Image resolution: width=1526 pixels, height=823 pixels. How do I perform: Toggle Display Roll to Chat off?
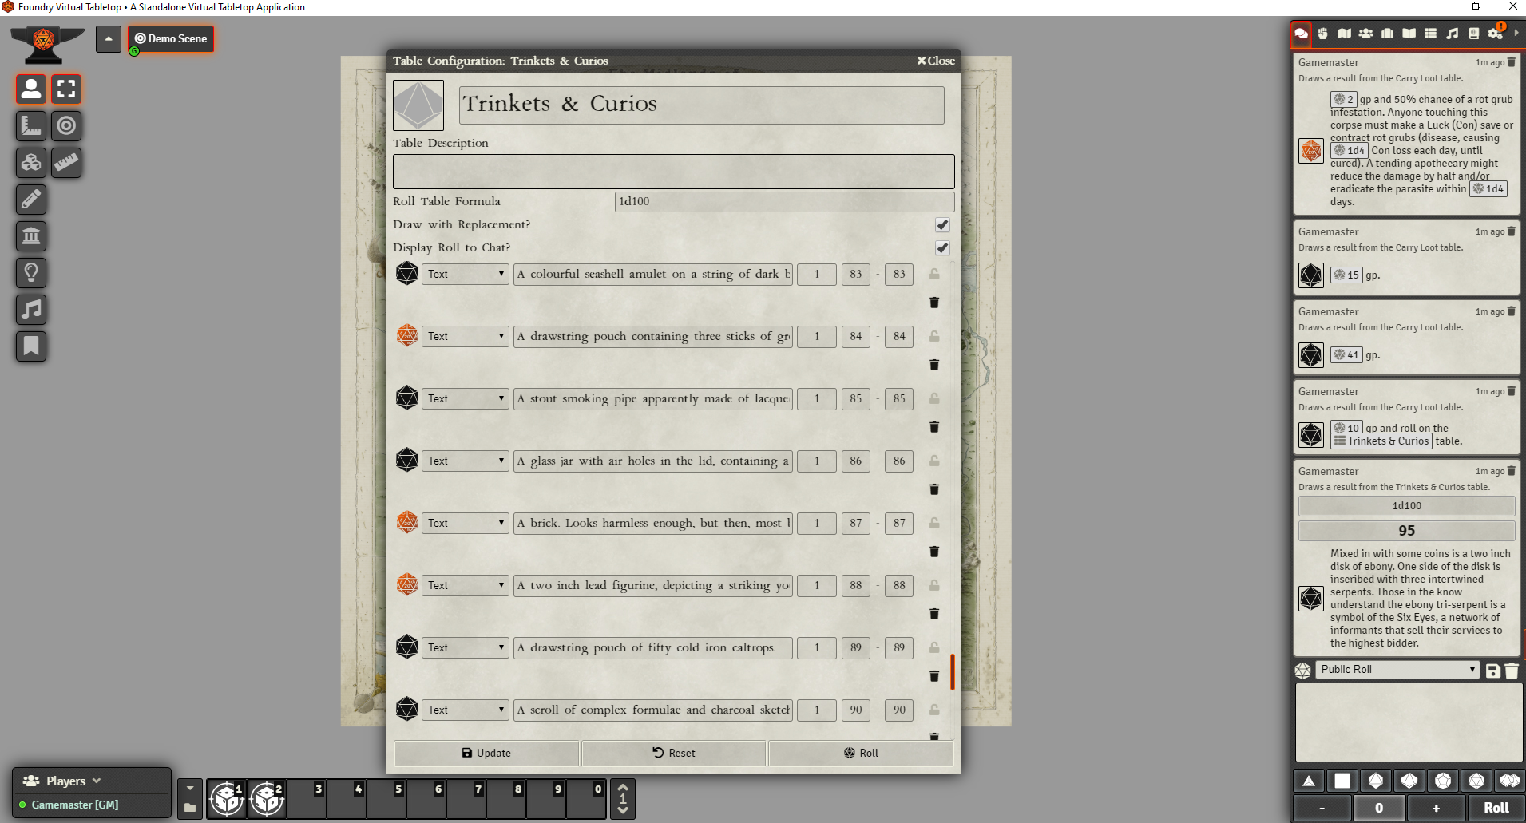pos(942,248)
